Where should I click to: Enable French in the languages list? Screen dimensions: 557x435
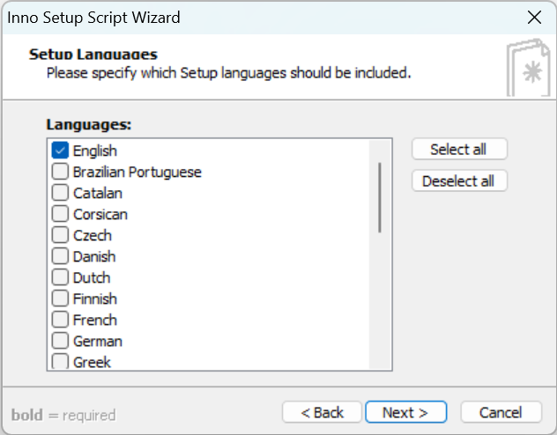click(60, 320)
